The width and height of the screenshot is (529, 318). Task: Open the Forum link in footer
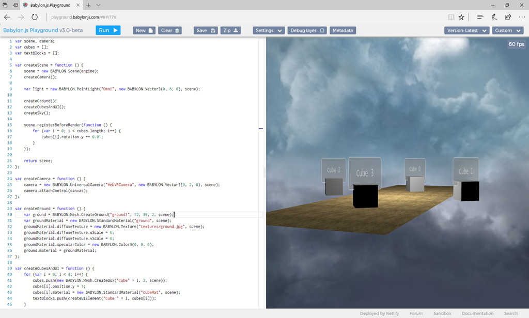[x=416, y=313]
